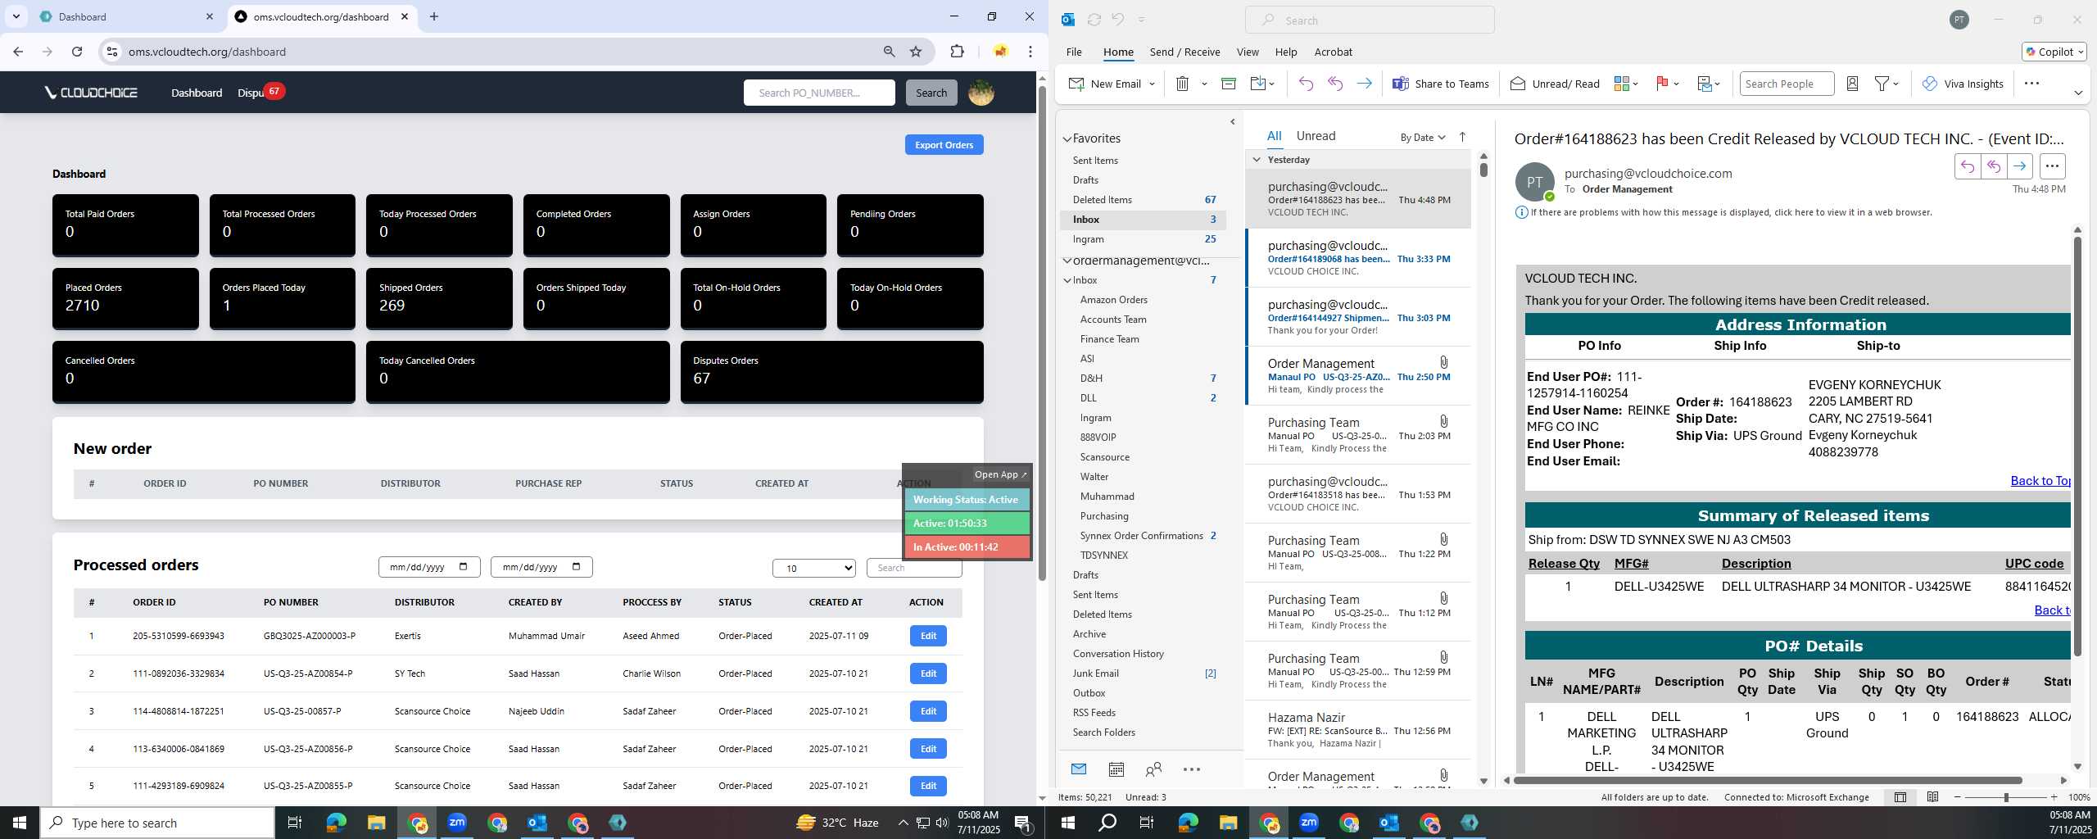
Task: Click the Delete icon in Outlook toolbar
Action: 1182,84
